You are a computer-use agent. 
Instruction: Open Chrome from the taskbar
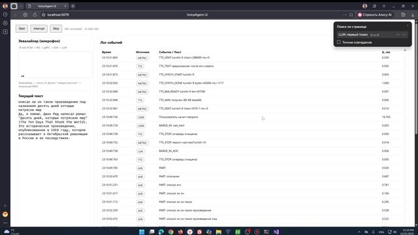pyautogui.click(x=170, y=232)
